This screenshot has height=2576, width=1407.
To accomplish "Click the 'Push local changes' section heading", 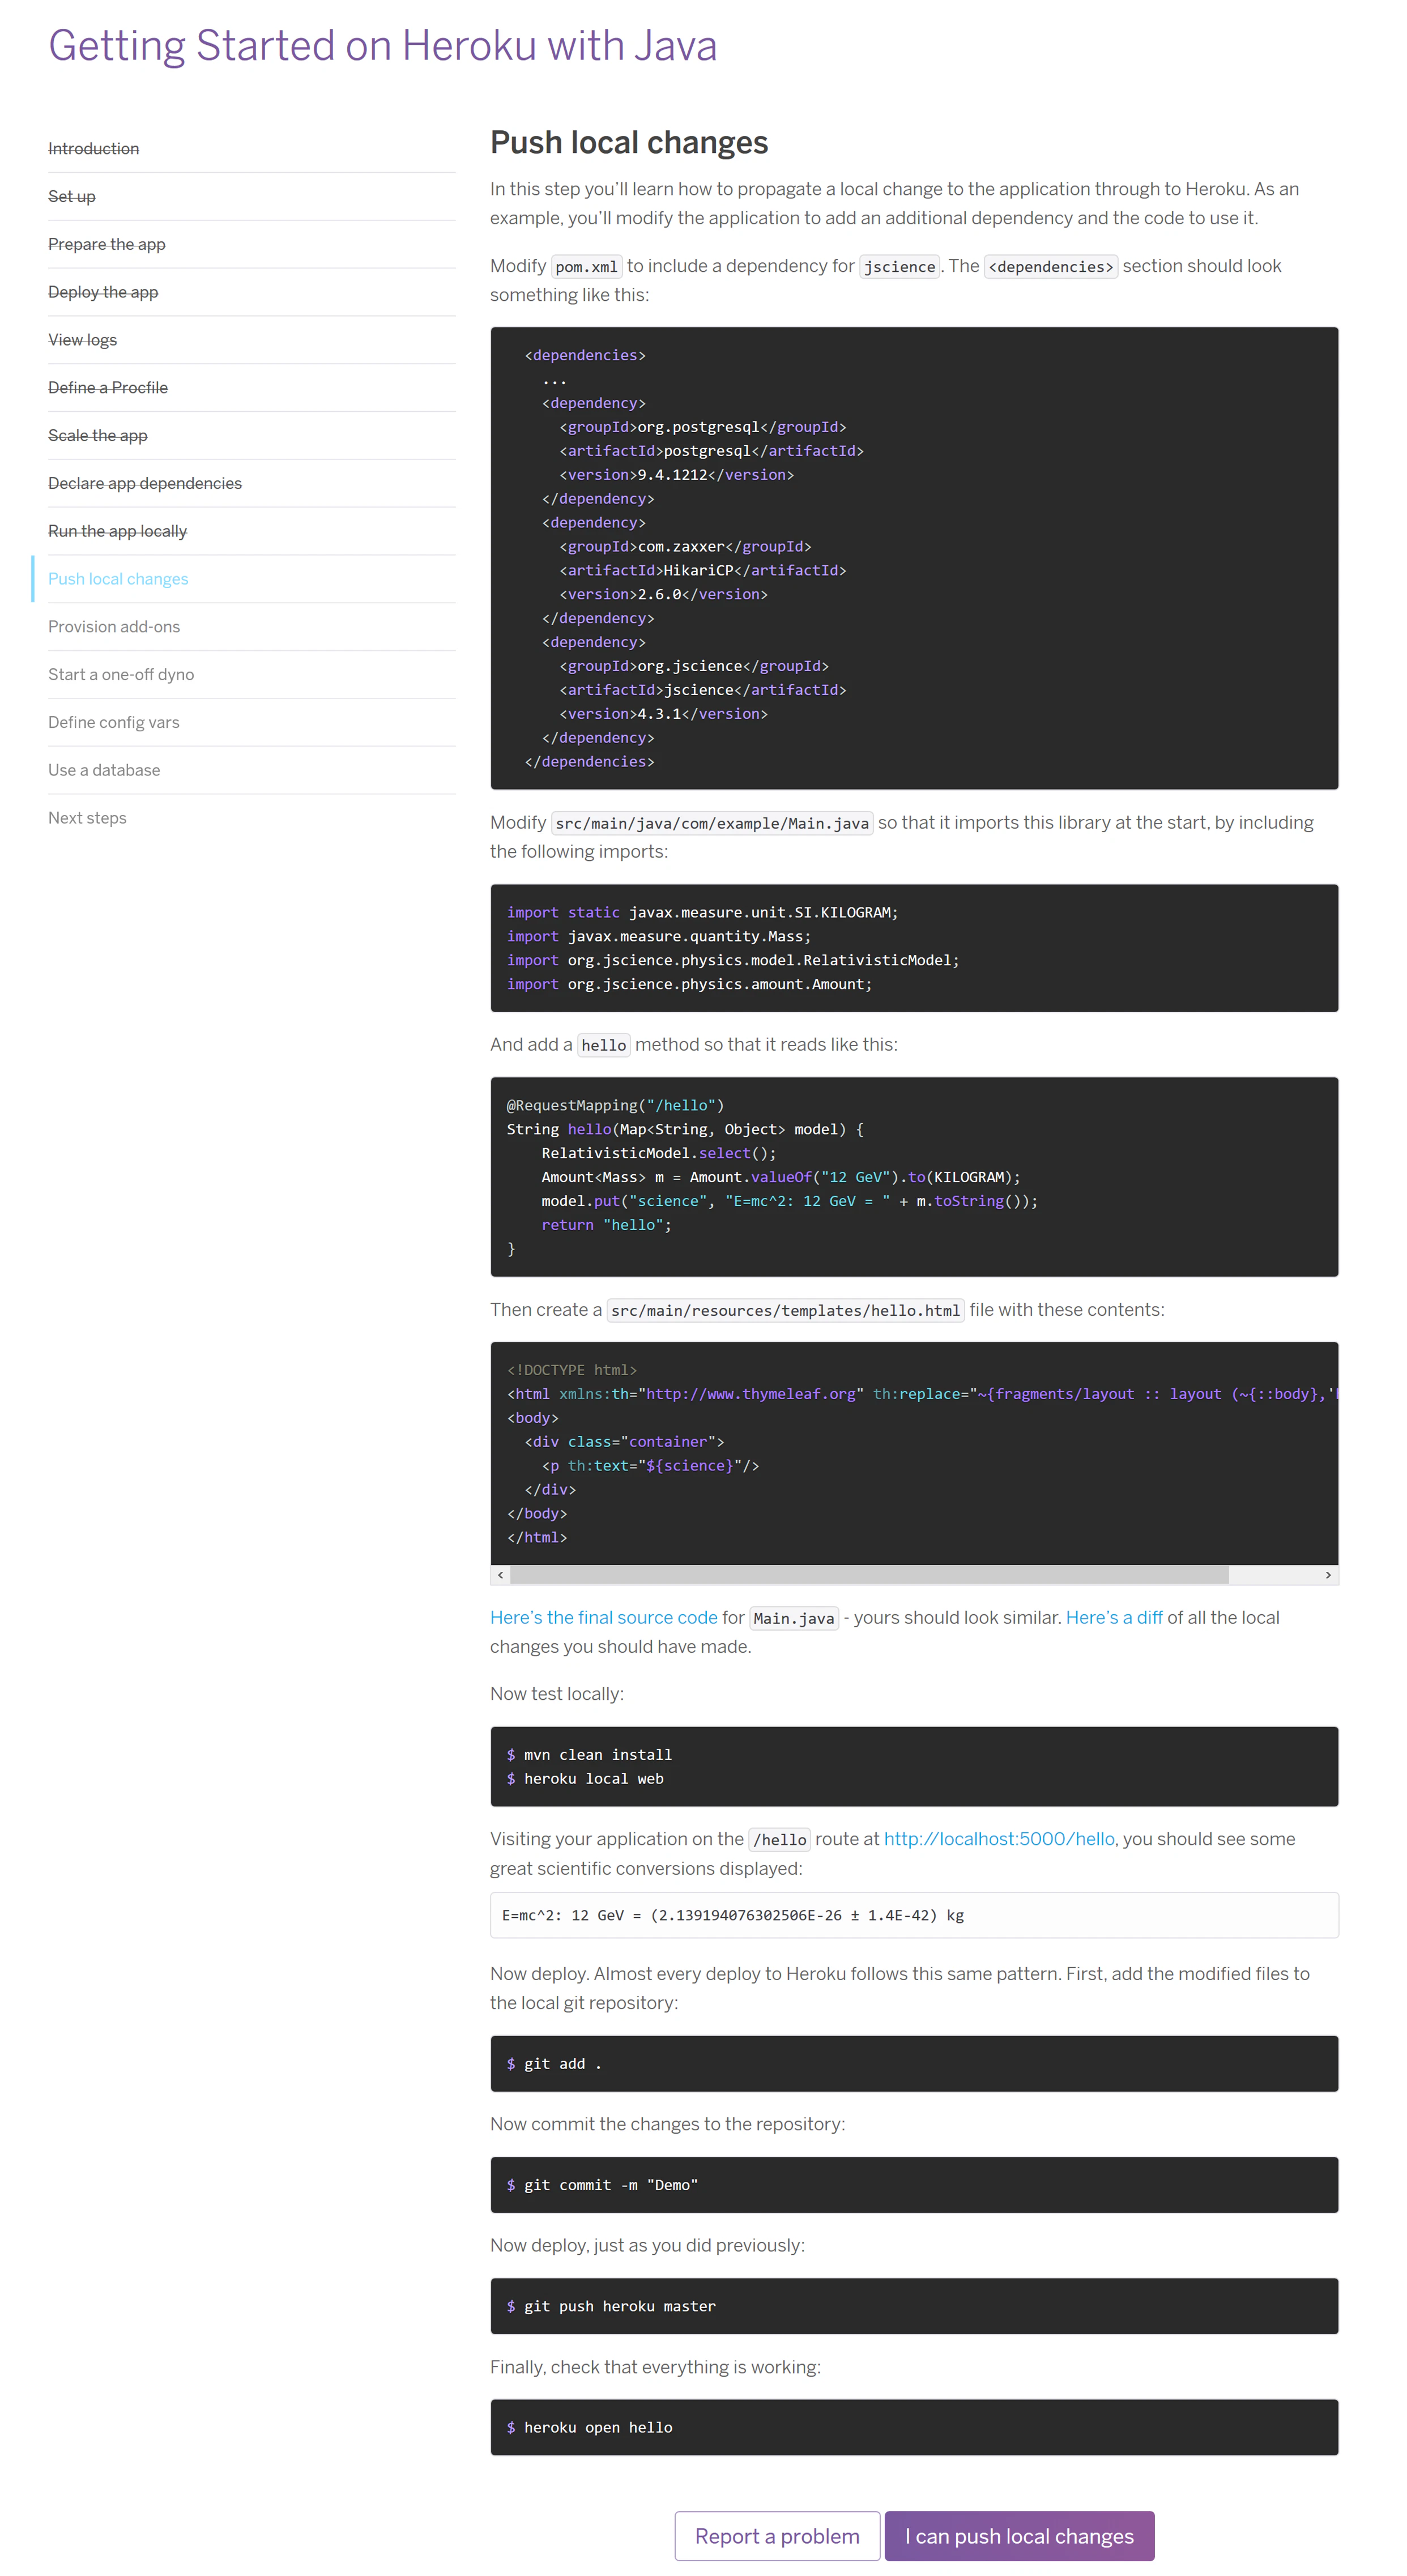I will [x=629, y=143].
